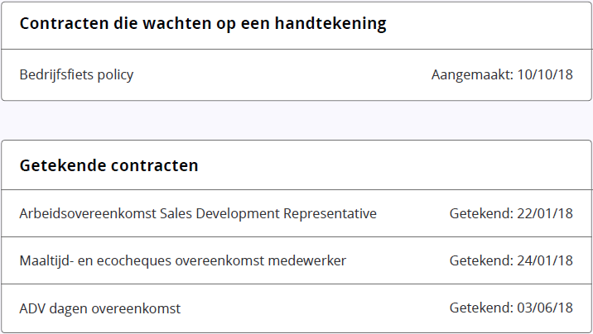Click the 10/10/18 date value
This screenshot has height=334, width=593.
pyautogui.click(x=545, y=74)
